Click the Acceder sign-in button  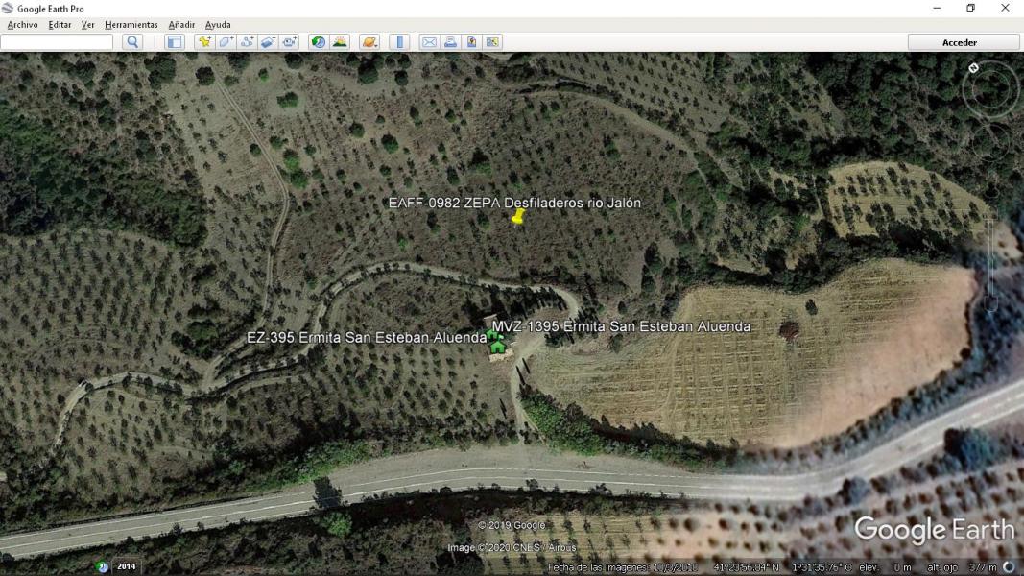pyautogui.click(x=963, y=42)
